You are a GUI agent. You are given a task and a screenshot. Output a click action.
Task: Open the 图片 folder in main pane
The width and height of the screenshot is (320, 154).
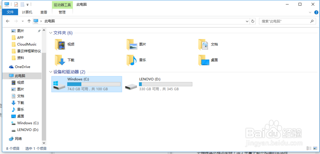[x=136, y=45]
